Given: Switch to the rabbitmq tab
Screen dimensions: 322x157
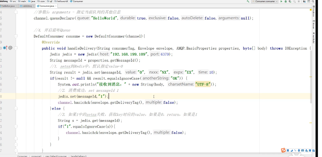Looking at the screenshot, I should [x=26, y=6].
